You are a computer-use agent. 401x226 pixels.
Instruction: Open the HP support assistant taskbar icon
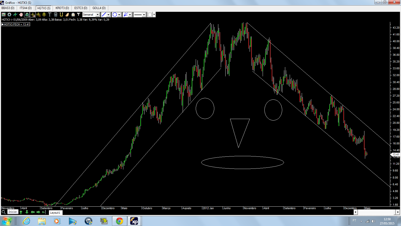(x=88, y=221)
